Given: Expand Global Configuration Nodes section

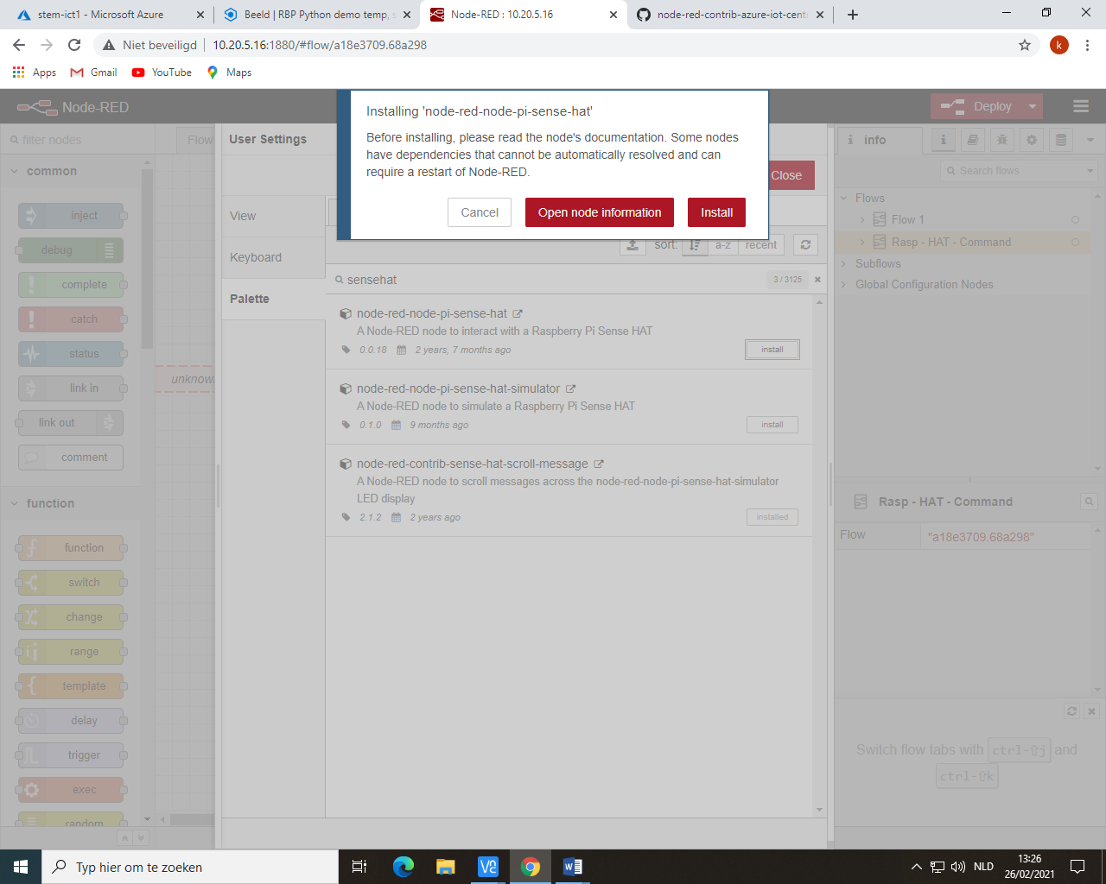Looking at the screenshot, I should coord(844,284).
